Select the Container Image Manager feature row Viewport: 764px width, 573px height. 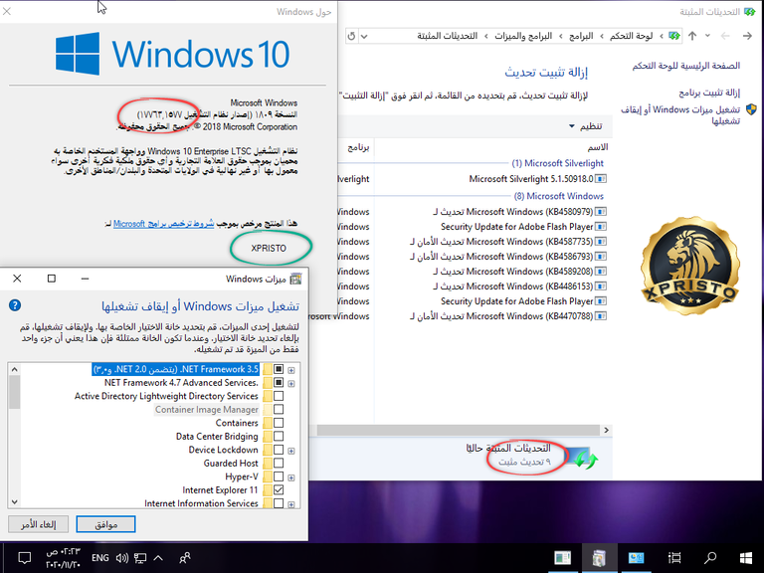click(207, 410)
